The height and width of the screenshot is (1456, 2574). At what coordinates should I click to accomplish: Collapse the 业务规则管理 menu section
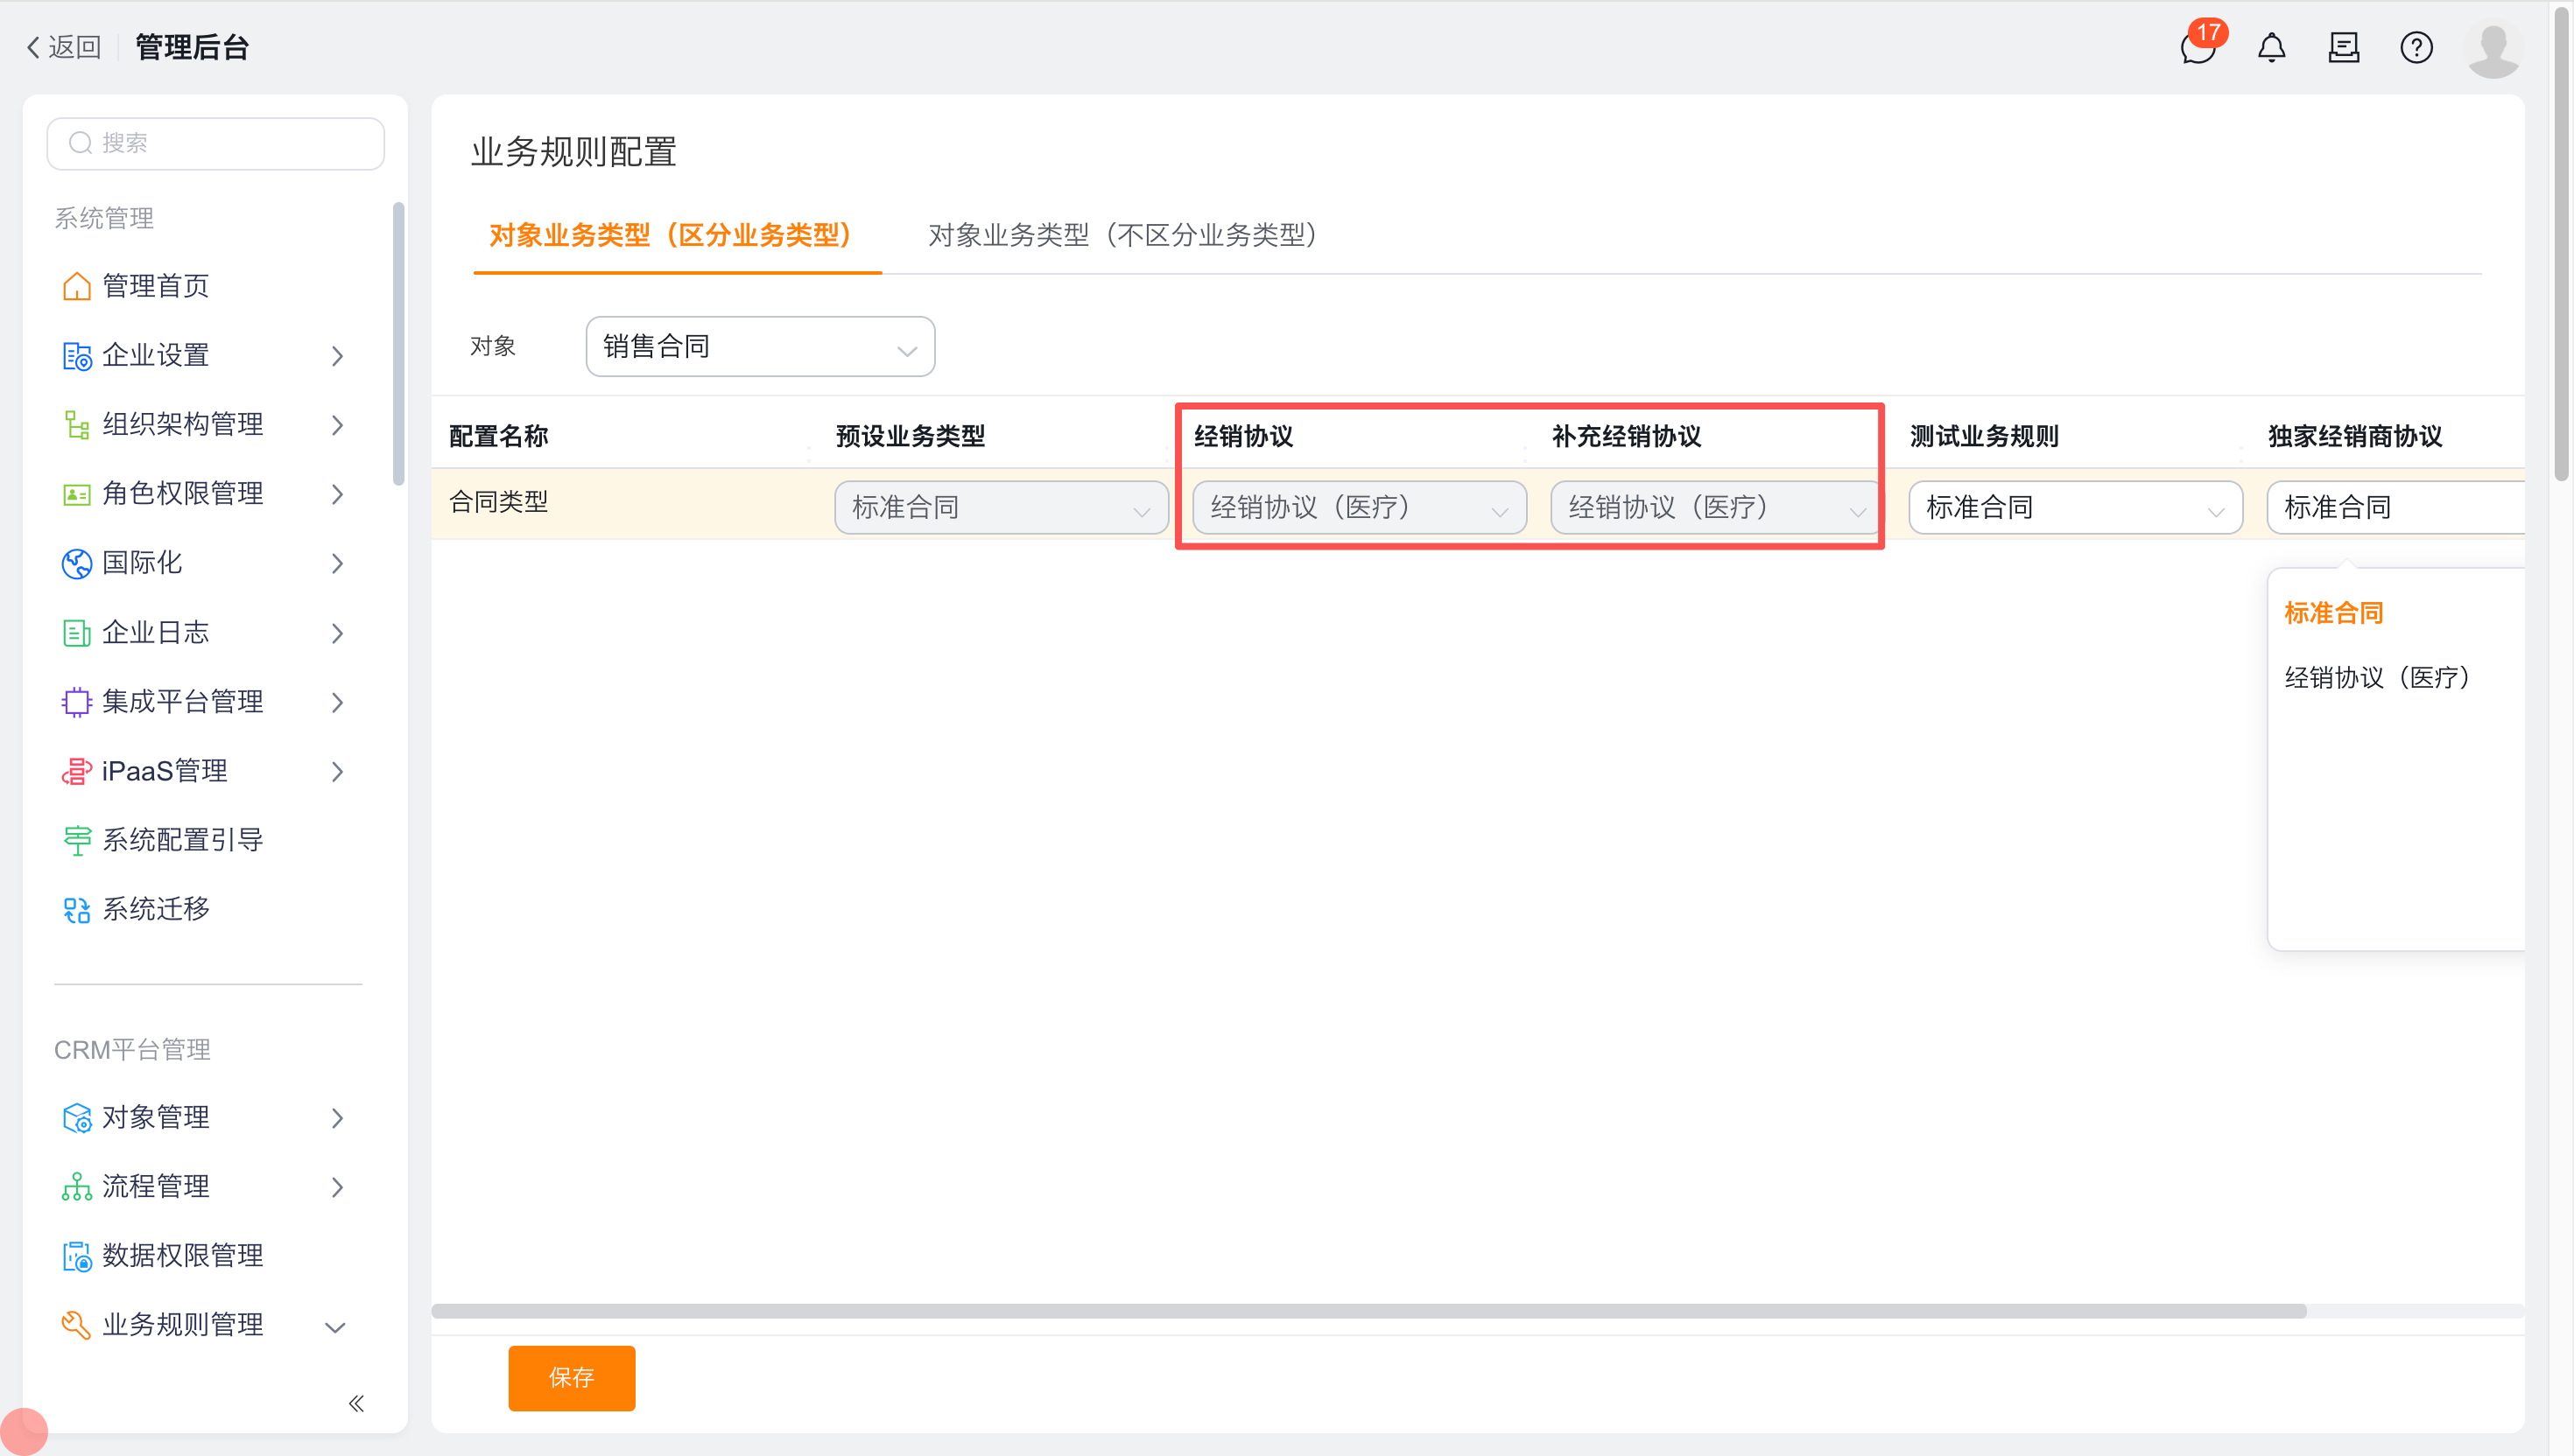click(335, 1326)
